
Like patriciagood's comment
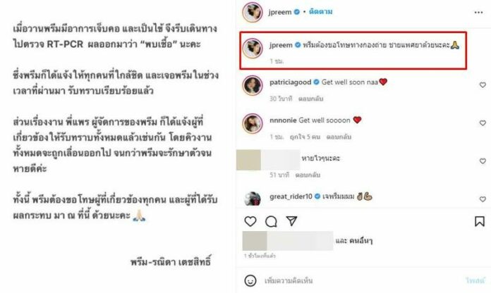(483, 85)
